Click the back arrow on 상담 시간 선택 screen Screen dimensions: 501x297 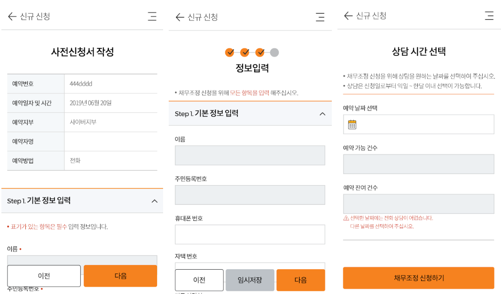point(346,16)
